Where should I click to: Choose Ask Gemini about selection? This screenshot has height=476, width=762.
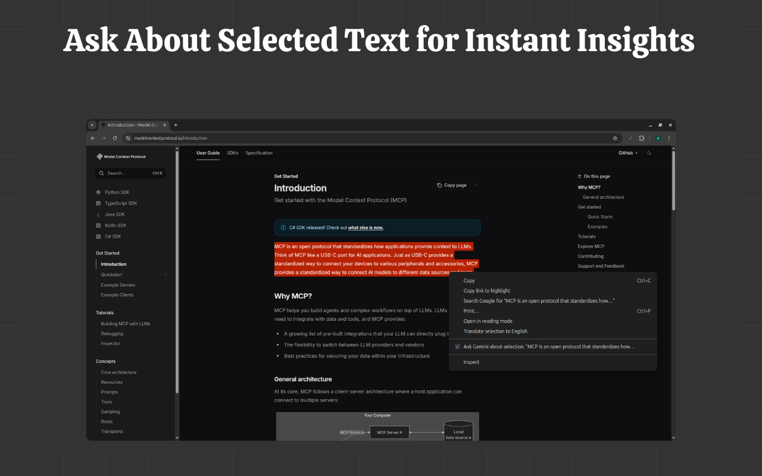coord(553,346)
